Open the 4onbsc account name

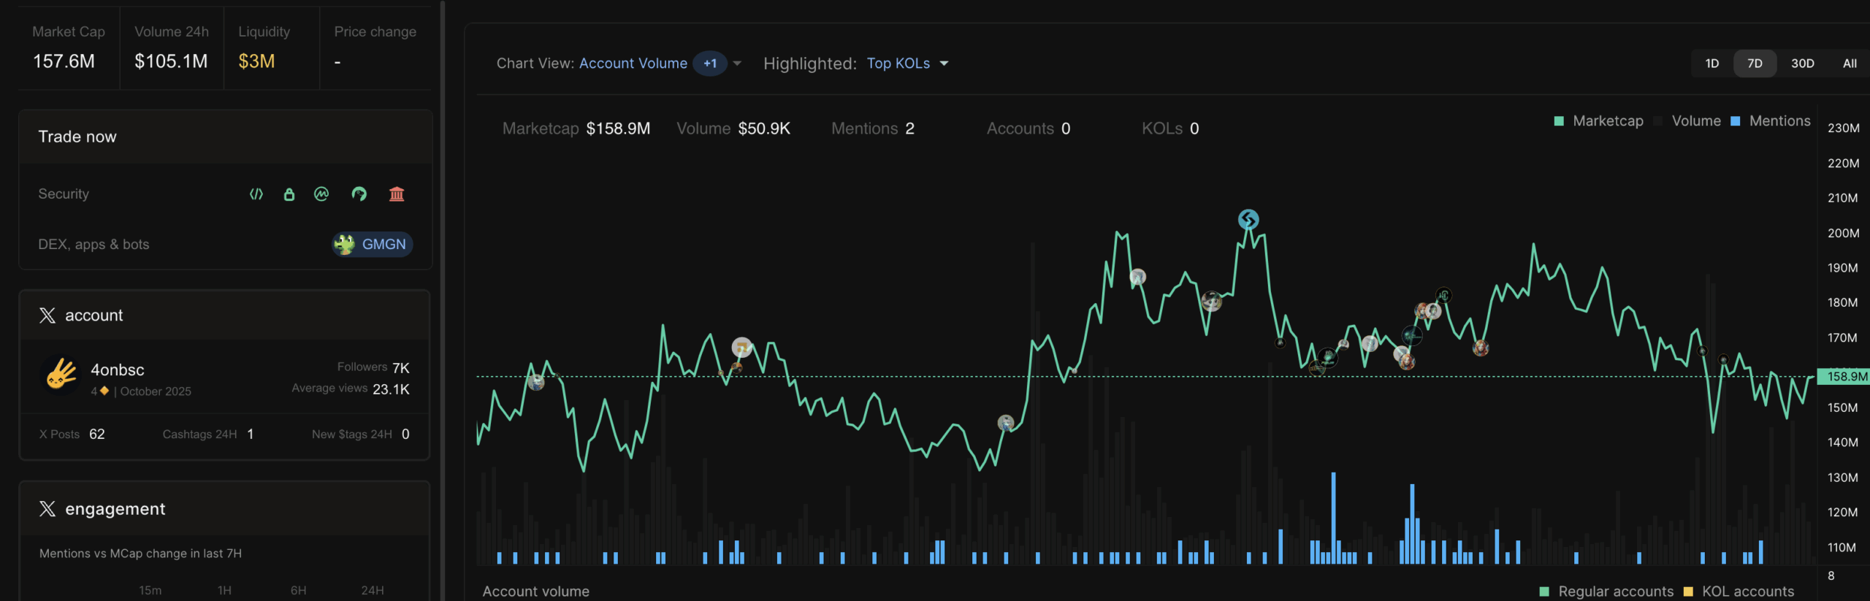point(118,370)
